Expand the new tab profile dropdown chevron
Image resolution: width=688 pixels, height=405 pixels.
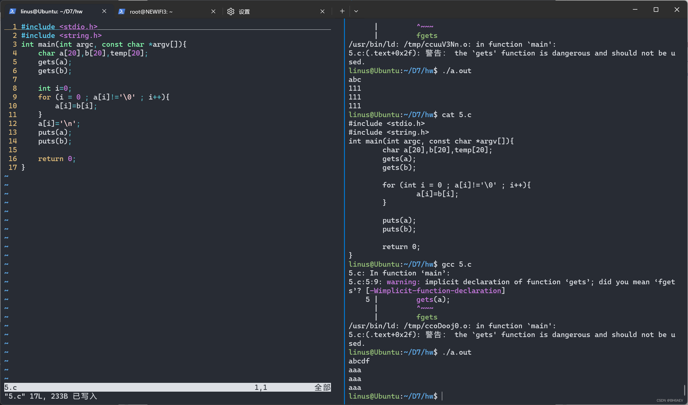pos(356,11)
